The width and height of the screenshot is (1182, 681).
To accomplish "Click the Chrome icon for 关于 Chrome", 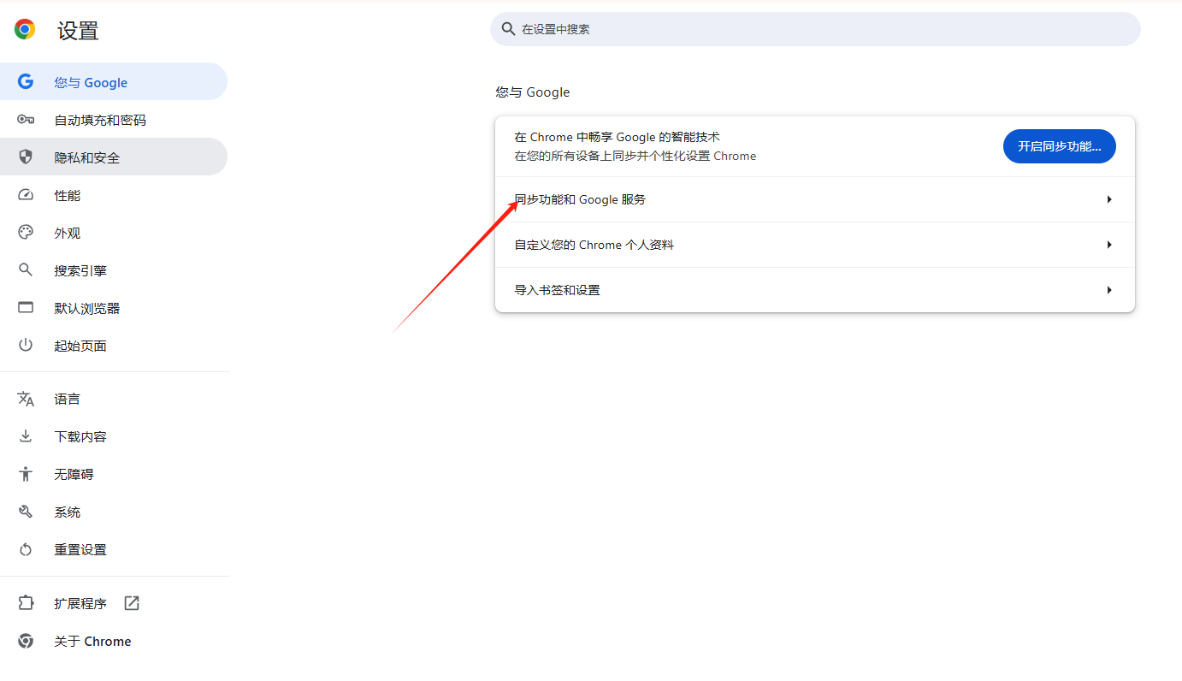I will [26, 641].
